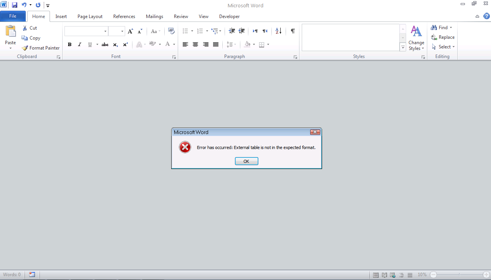Screen dimensions: 491x280
Task: Click right-to-left text direction icon
Action: (x=265, y=31)
